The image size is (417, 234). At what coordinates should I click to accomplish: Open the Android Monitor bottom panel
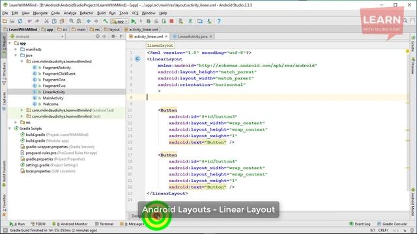pos(70,224)
